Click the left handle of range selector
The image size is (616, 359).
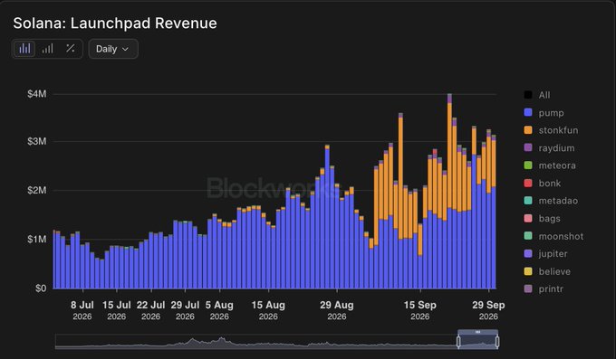458,342
